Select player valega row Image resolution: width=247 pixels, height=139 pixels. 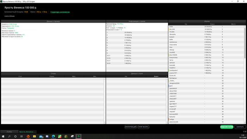click(206, 119)
